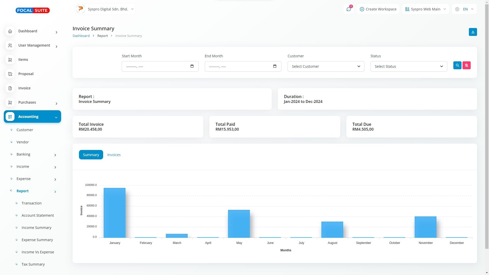Image resolution: width=489 pixels, height=275 pixels.
Task: Open the chat messages icon
Action: pos(348,9)
